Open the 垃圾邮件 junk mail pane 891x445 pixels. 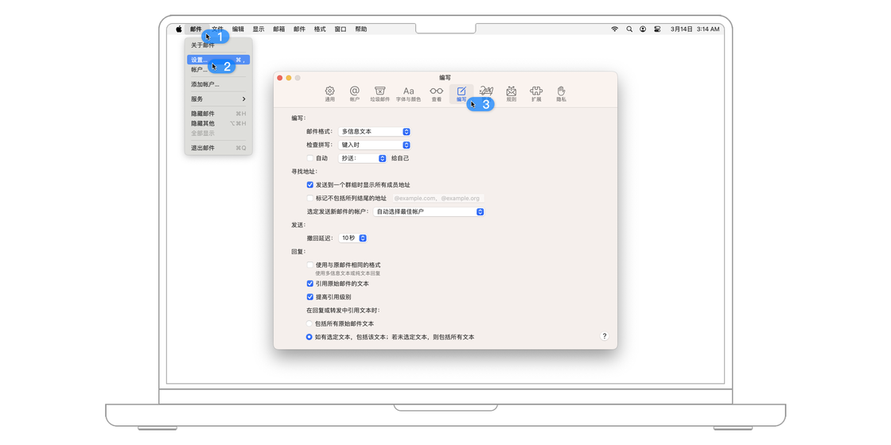[380, 94]
